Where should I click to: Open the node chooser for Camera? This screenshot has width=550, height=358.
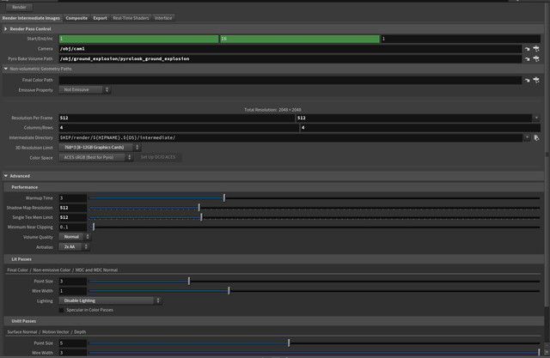(536, 49)
